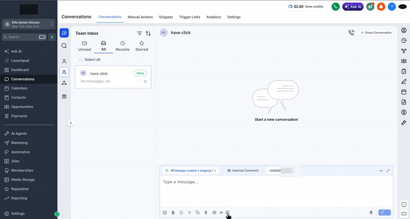
Task: Click the Close Conversation button
Action: click(x=376, y=33)
